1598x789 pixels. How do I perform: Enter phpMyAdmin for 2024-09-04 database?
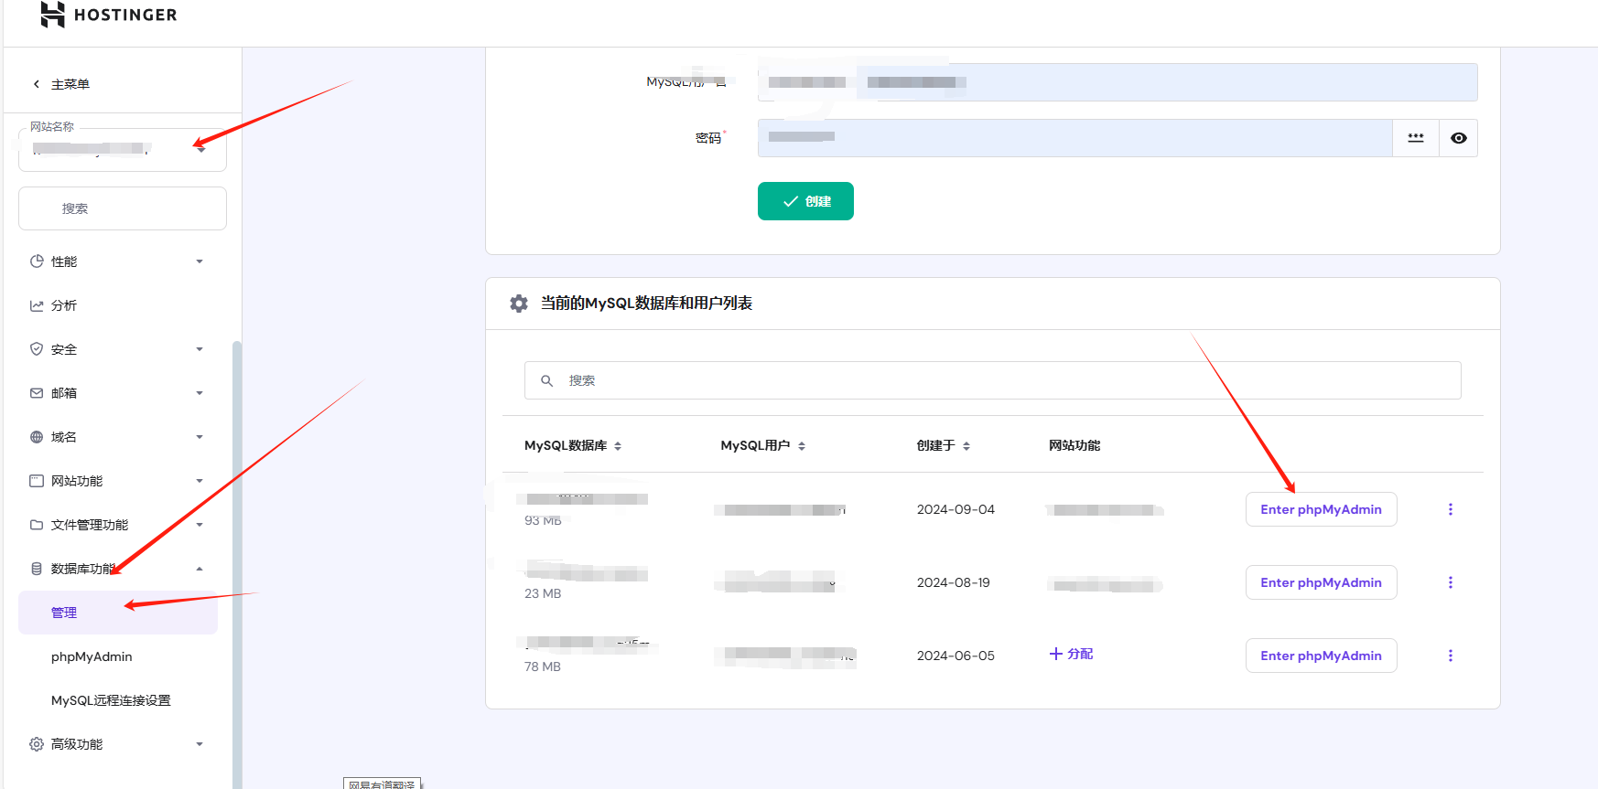(1322, 509)
